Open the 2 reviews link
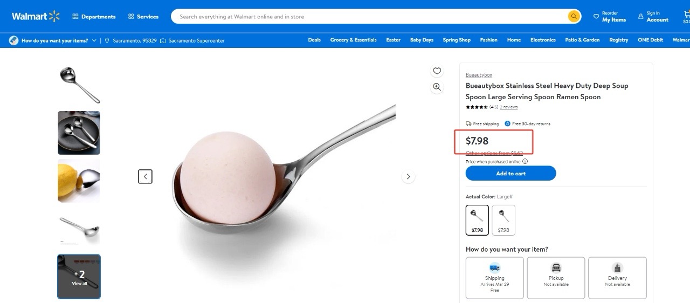 click(508, 107)
